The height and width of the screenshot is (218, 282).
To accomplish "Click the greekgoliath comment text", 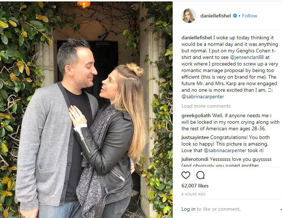I will [230, 122].
